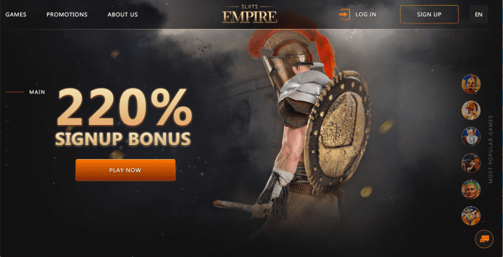This screenshot has width=503, height=257.
Task: Open the red-haired woman game icon
Action: coord(471,163)
